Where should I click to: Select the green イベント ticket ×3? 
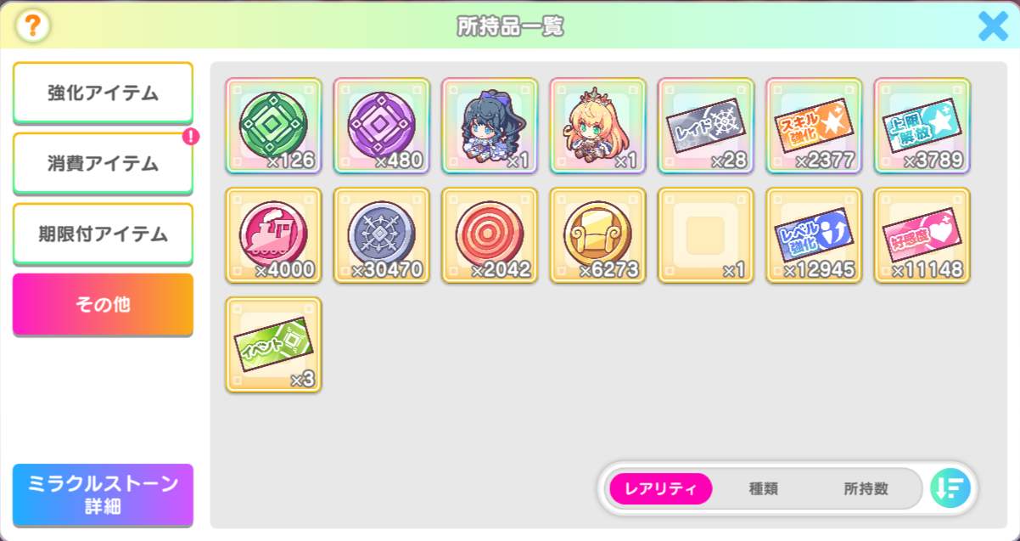(x=274, y=345)
